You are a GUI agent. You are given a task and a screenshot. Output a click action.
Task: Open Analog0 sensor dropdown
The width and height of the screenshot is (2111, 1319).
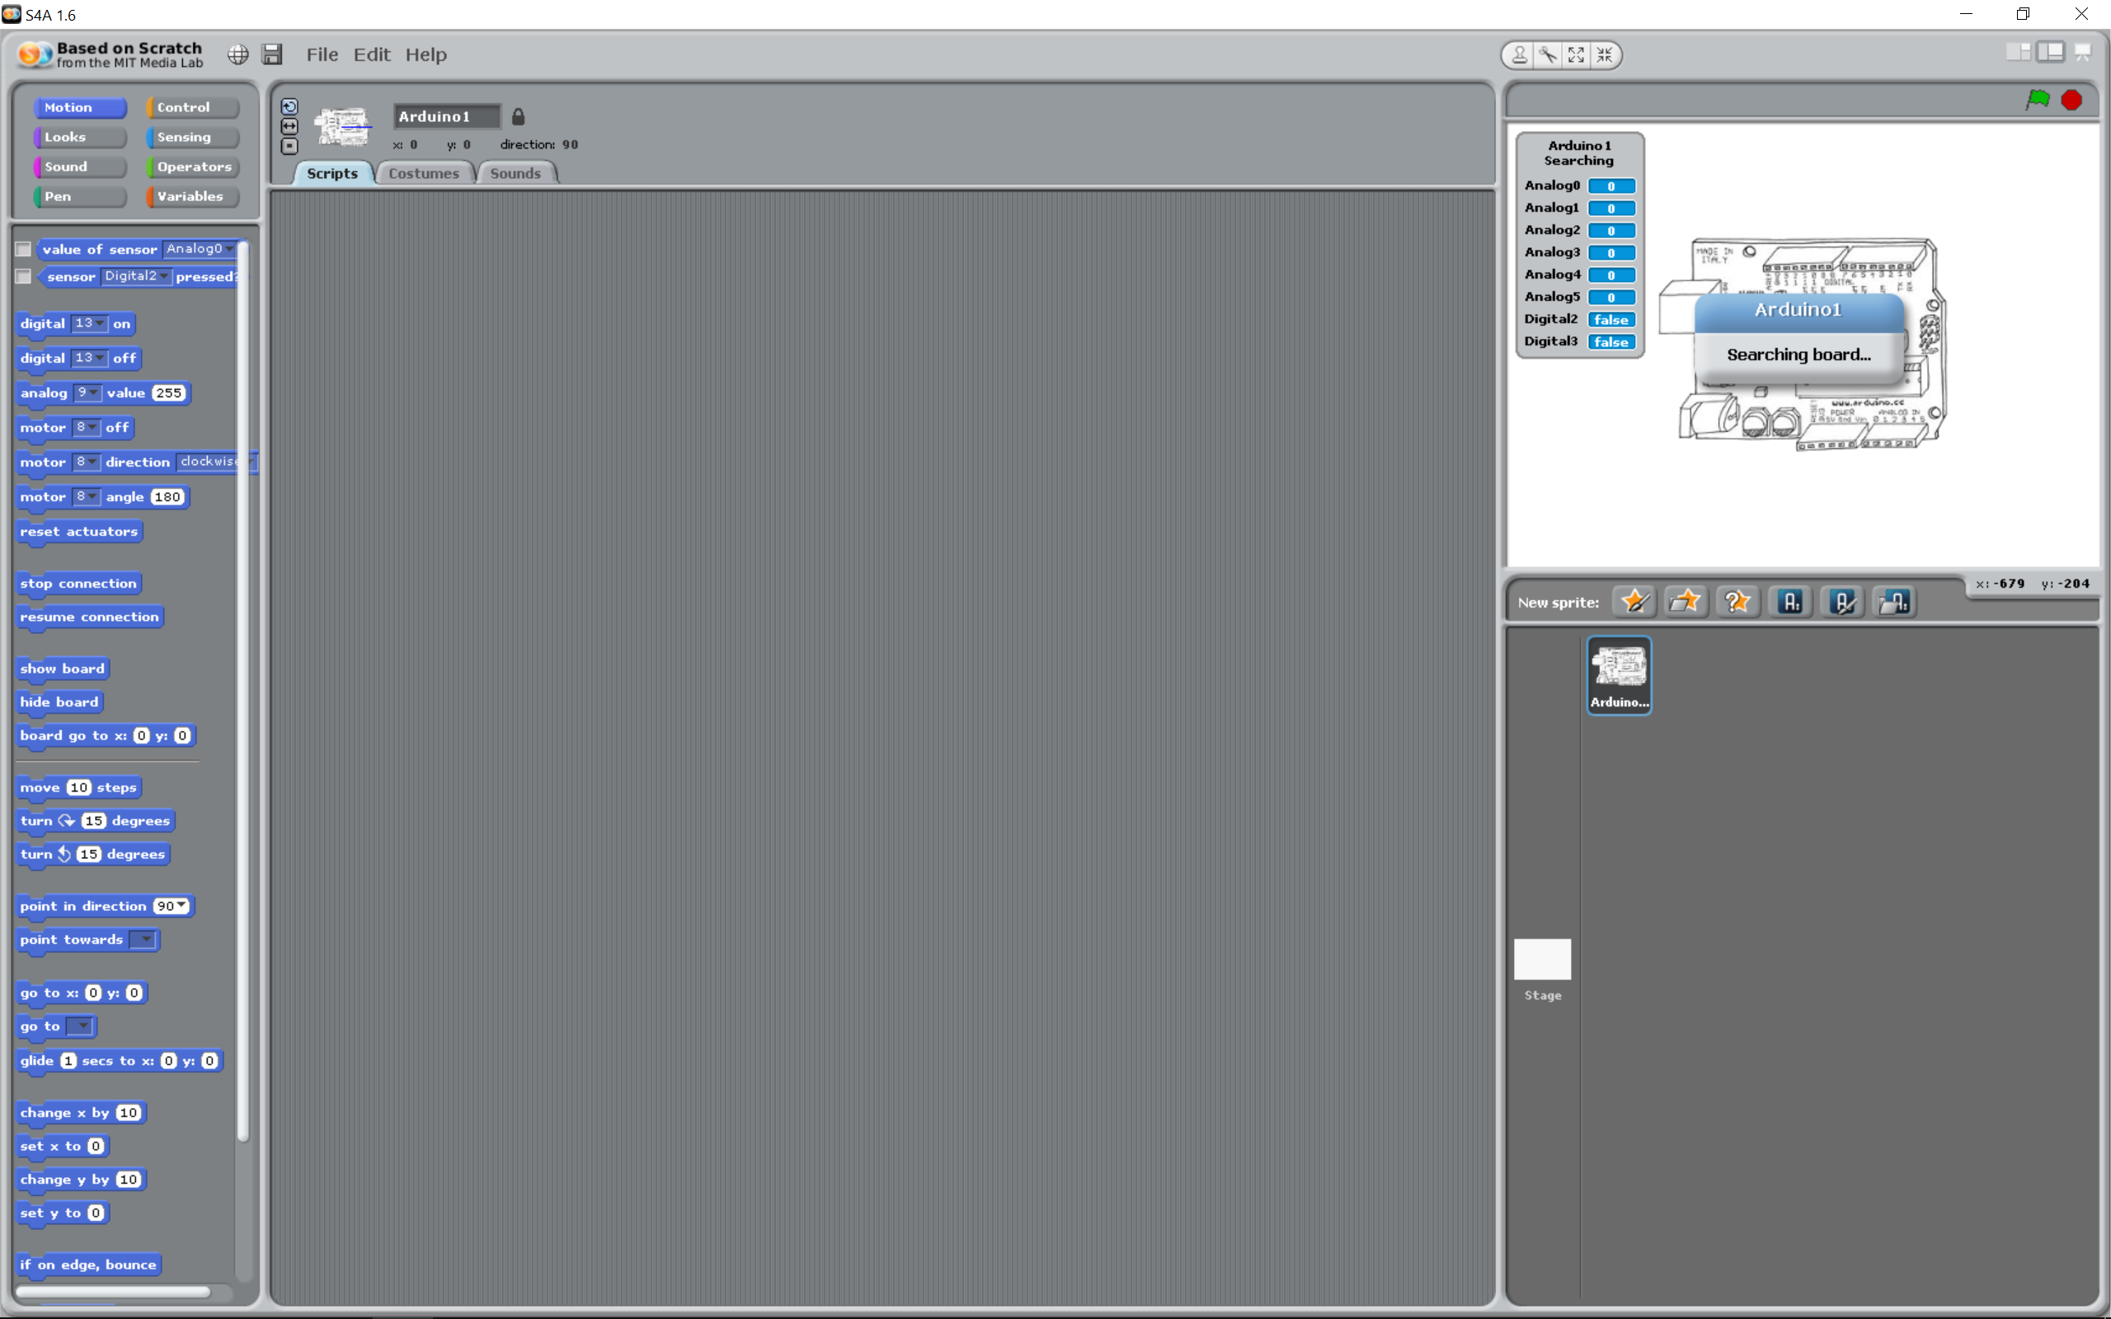click(x=200, y=249)
